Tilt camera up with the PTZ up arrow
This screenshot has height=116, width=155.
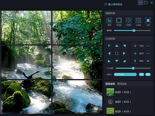coord(117,46)
